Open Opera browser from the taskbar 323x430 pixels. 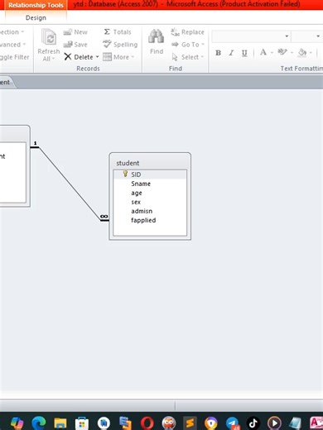147,423
